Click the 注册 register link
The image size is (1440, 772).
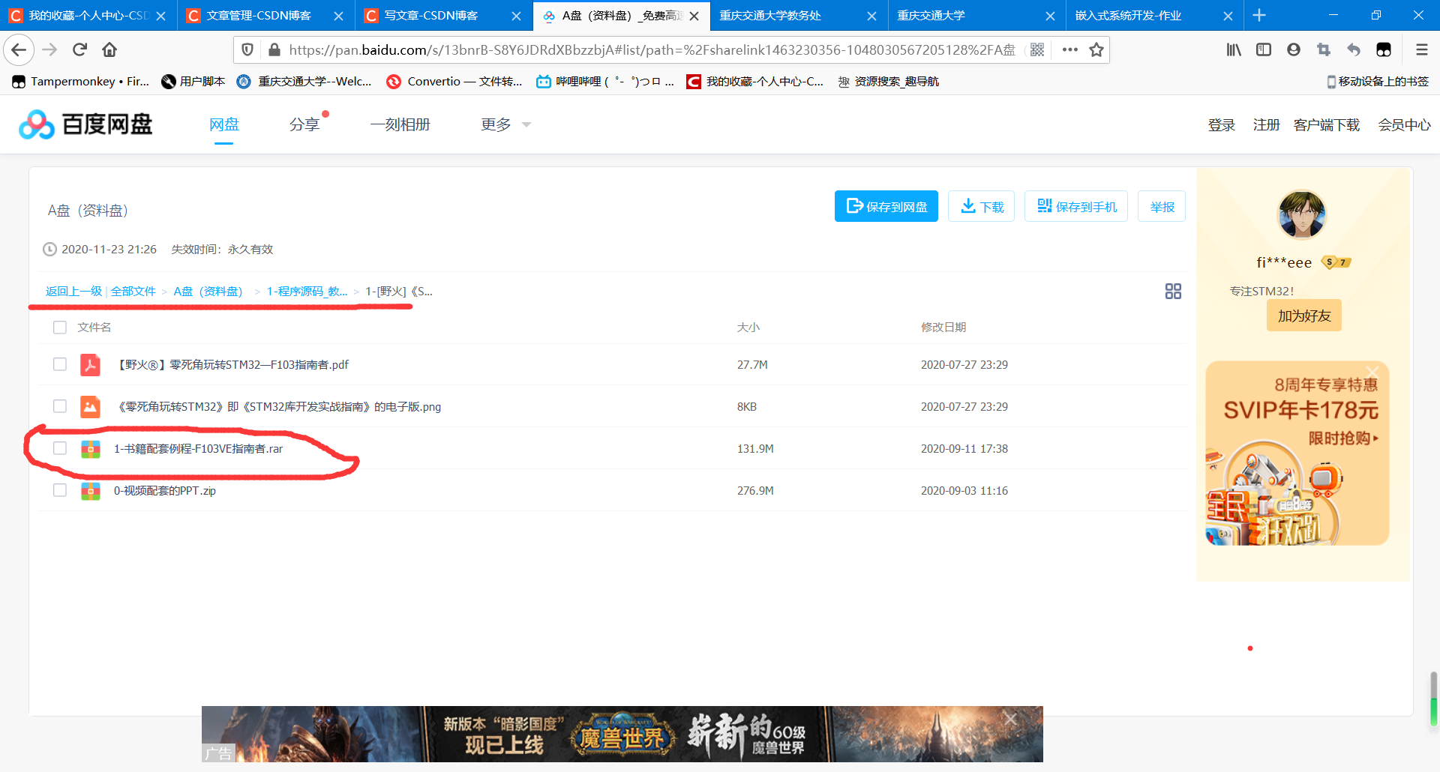[1266, 125]
